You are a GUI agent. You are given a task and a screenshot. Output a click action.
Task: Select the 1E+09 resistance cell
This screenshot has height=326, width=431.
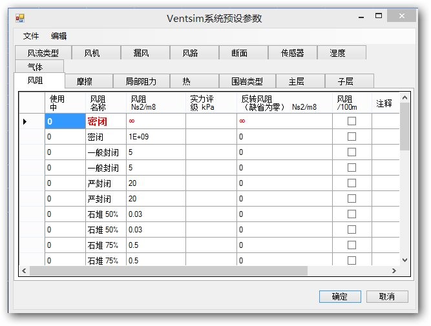[156, 137]
